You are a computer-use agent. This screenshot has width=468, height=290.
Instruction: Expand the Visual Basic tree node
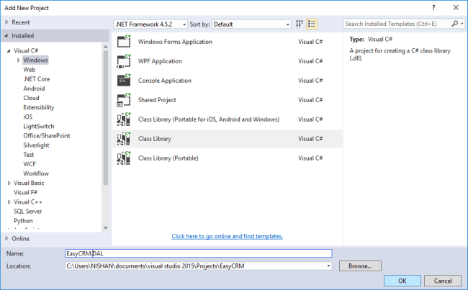9,183
